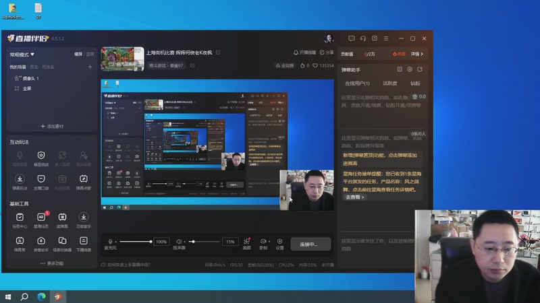Select the 钻粉 tab
Image resolution: width=540 pixels, height=303 pixels.
click(415, 83)
